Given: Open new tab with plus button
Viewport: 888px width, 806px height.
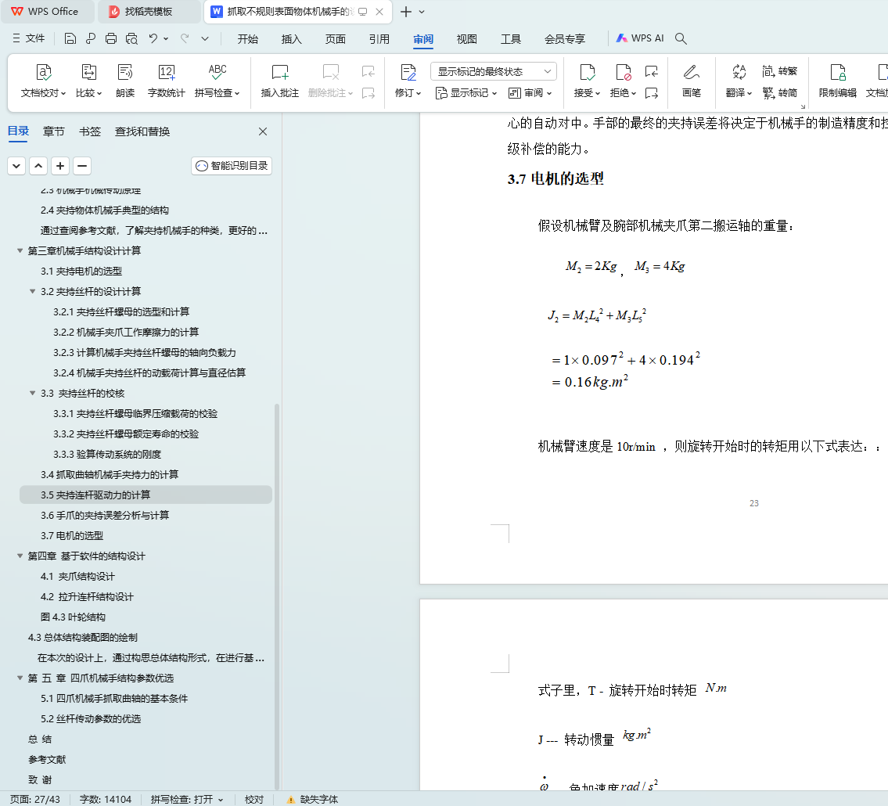Looking at the screenshot, I should coord(405,11).
